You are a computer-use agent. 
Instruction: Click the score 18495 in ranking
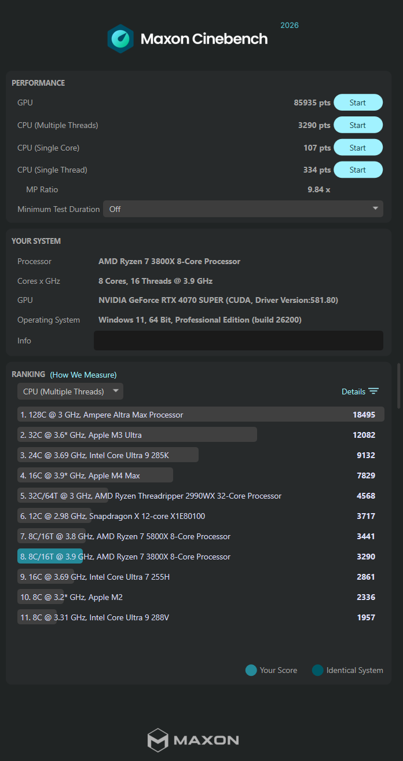coord(364,415)
